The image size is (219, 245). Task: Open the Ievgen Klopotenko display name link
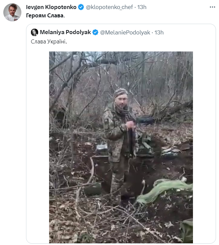coord(51,7)
